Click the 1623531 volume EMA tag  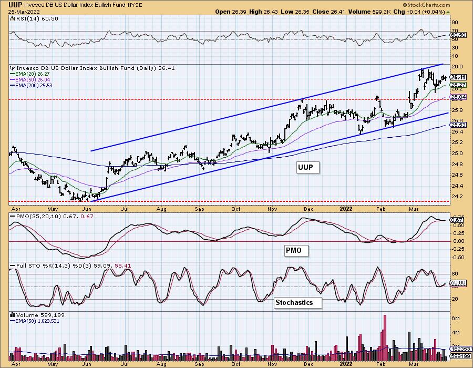(461, 349)
